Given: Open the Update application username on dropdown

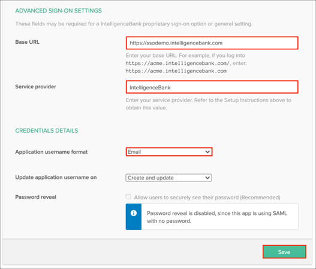Looking at the screenshot, I should (168, 178).
